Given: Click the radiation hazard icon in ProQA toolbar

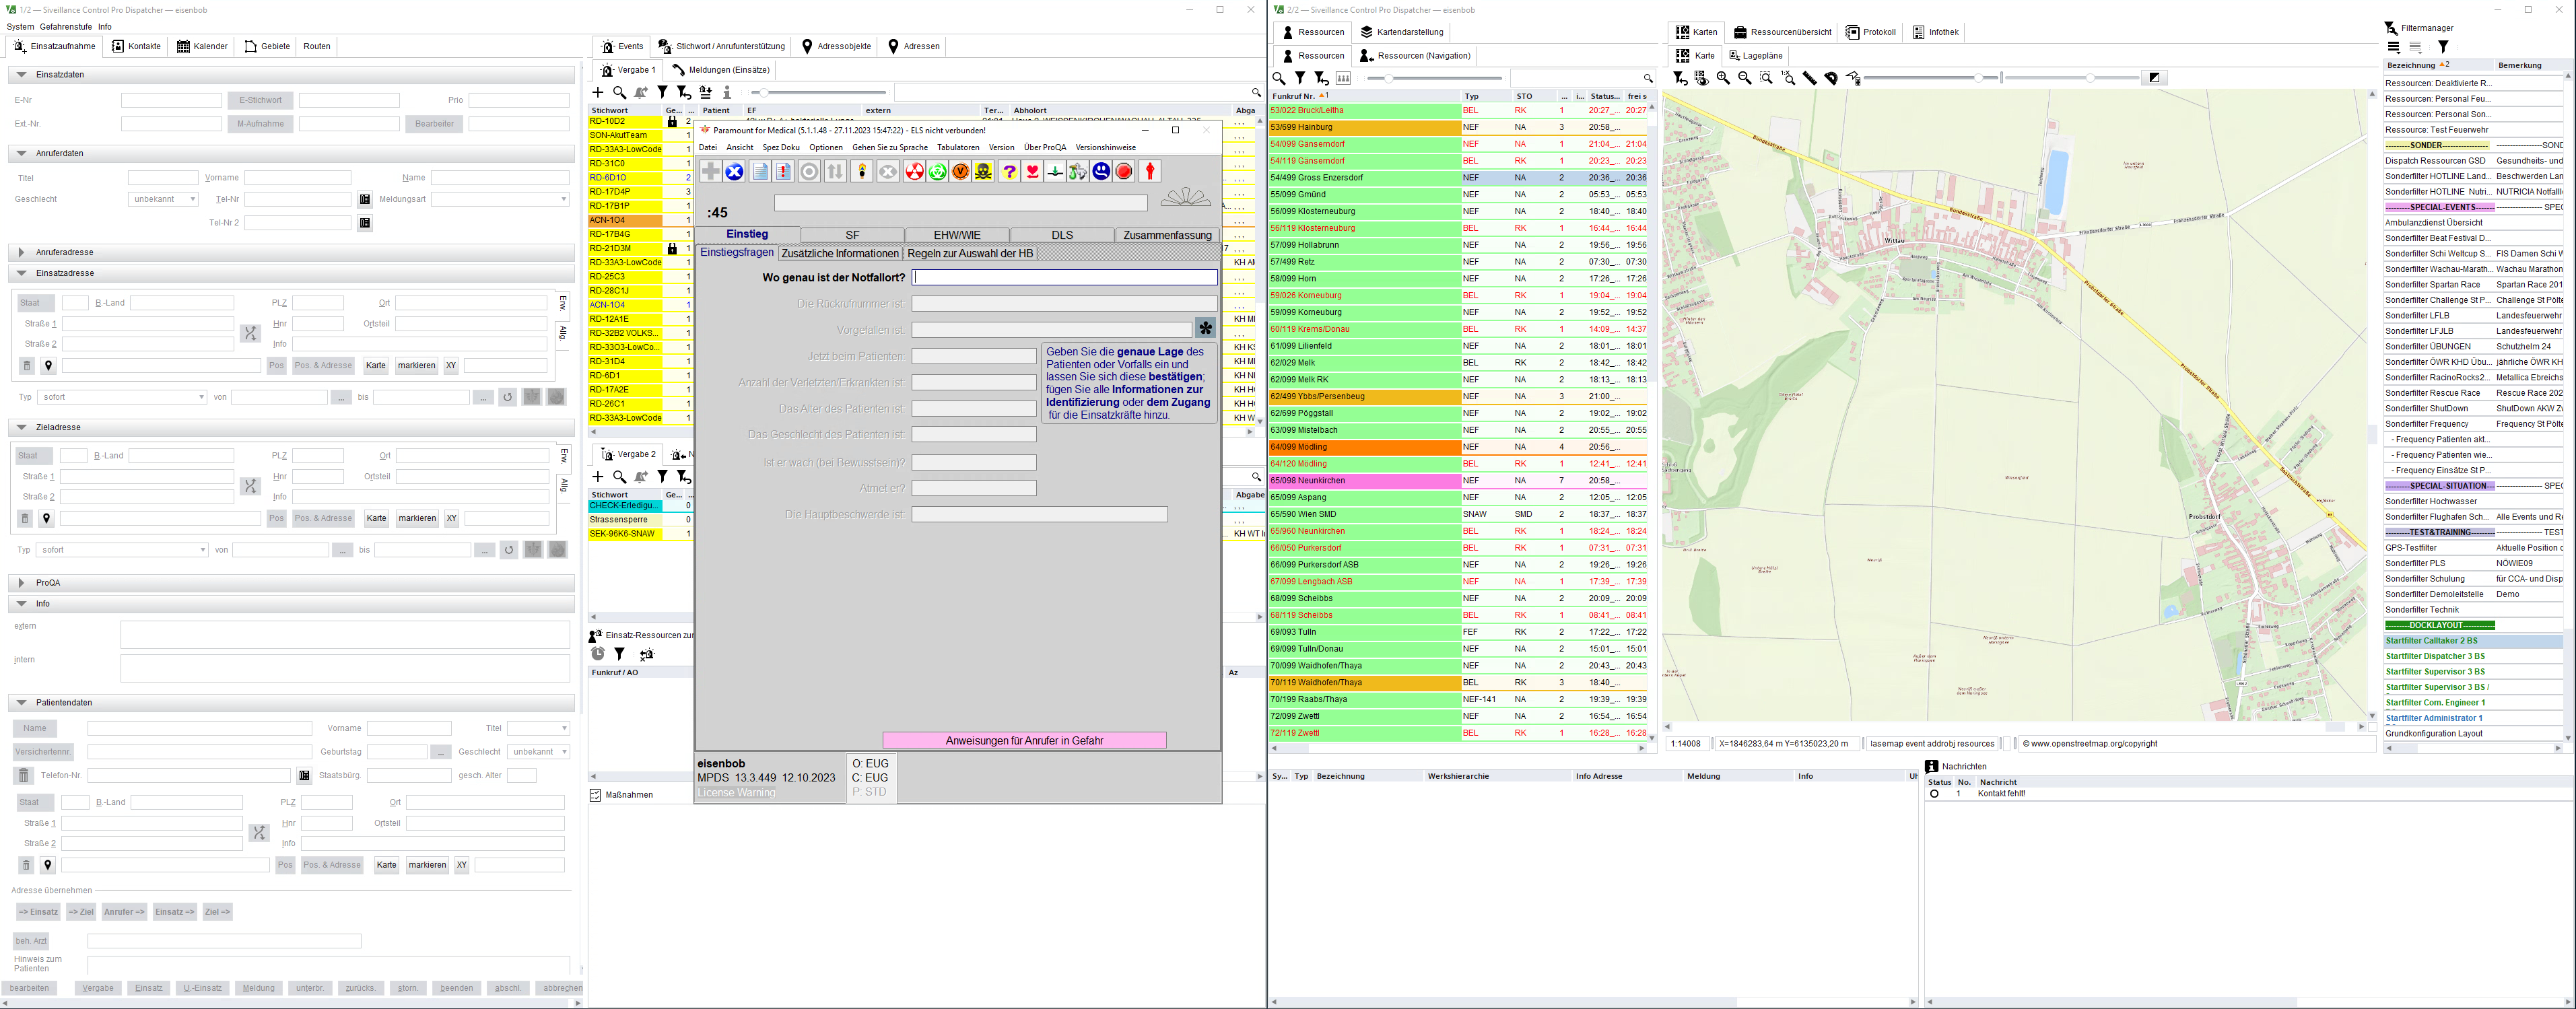Looking at the screenshot, I should (914, 172).
